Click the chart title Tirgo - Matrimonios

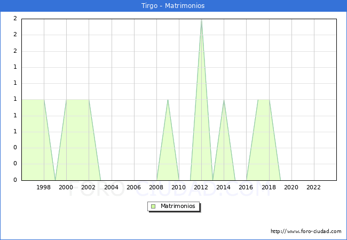(x=173, y=6)
